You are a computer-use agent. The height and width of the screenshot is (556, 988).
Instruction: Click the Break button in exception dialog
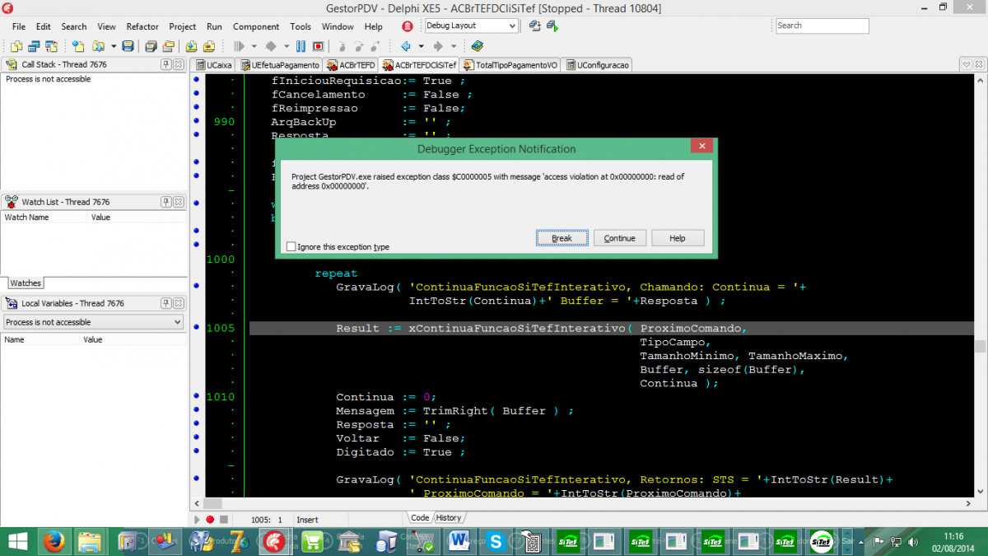(x=562, y=238)
